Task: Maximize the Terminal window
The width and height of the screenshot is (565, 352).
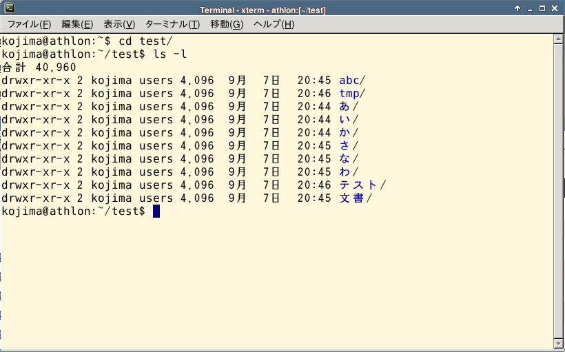Action: (542, 9)
